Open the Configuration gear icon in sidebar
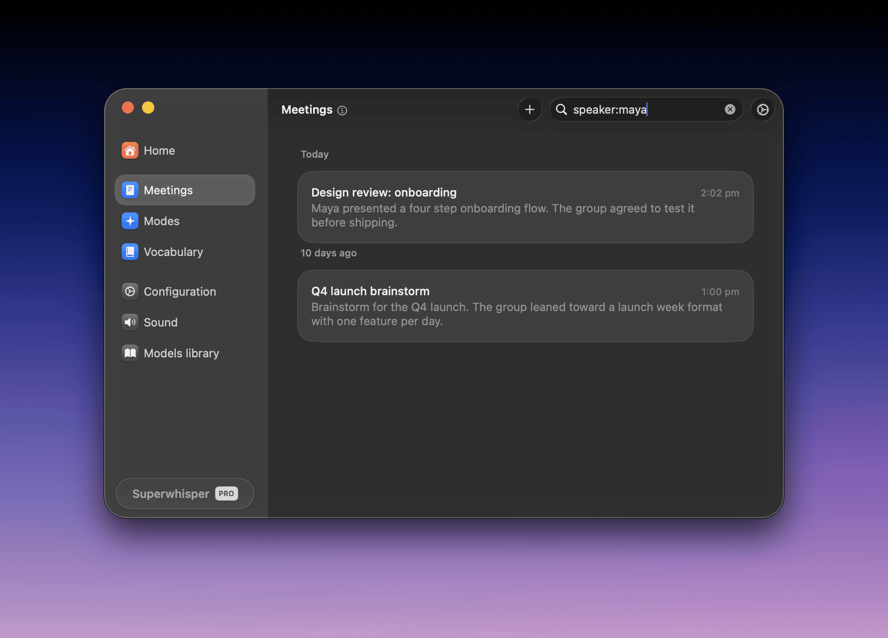Screen dimensions: 888x638 (x=130, y=291)
